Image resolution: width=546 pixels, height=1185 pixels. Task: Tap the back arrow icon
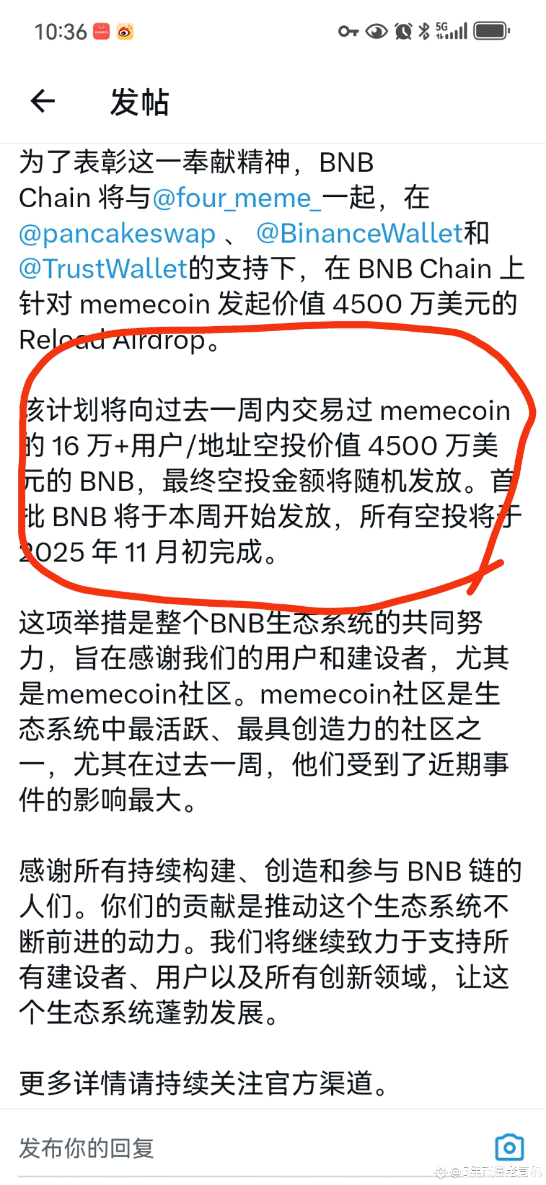point(42,101)
